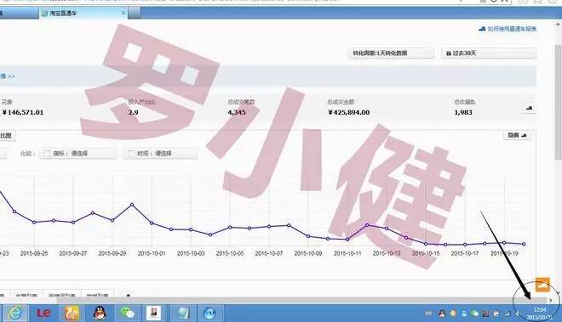This screenshot has width=562, height=322.
Task: Click the QQ penguin icon in system tray
Action: (x=442, y=314)
